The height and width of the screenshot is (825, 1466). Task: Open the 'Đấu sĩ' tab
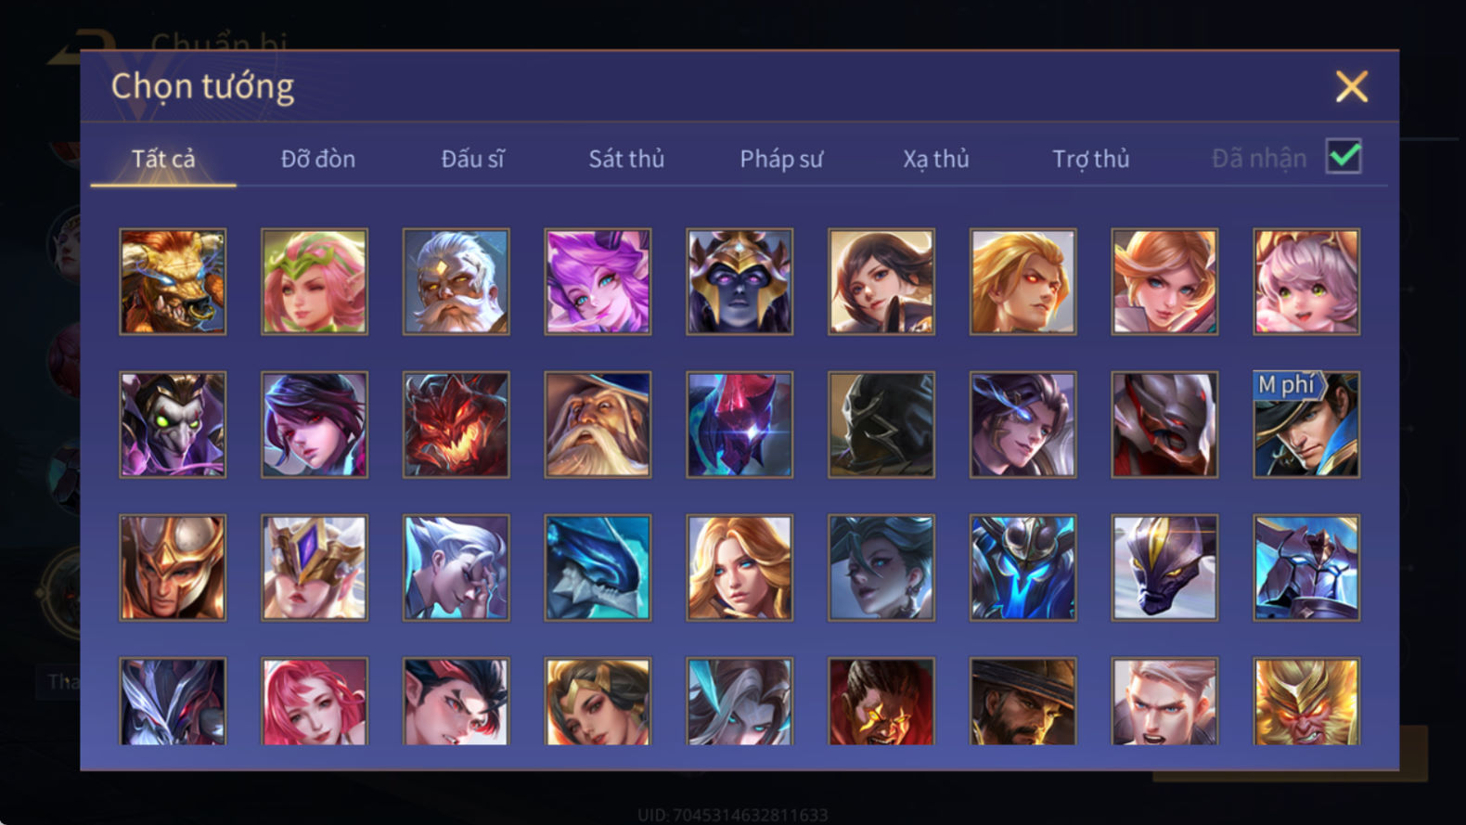point(472,159)
